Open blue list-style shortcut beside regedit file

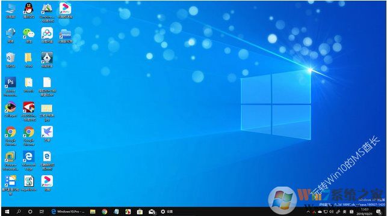coord(10,185)
